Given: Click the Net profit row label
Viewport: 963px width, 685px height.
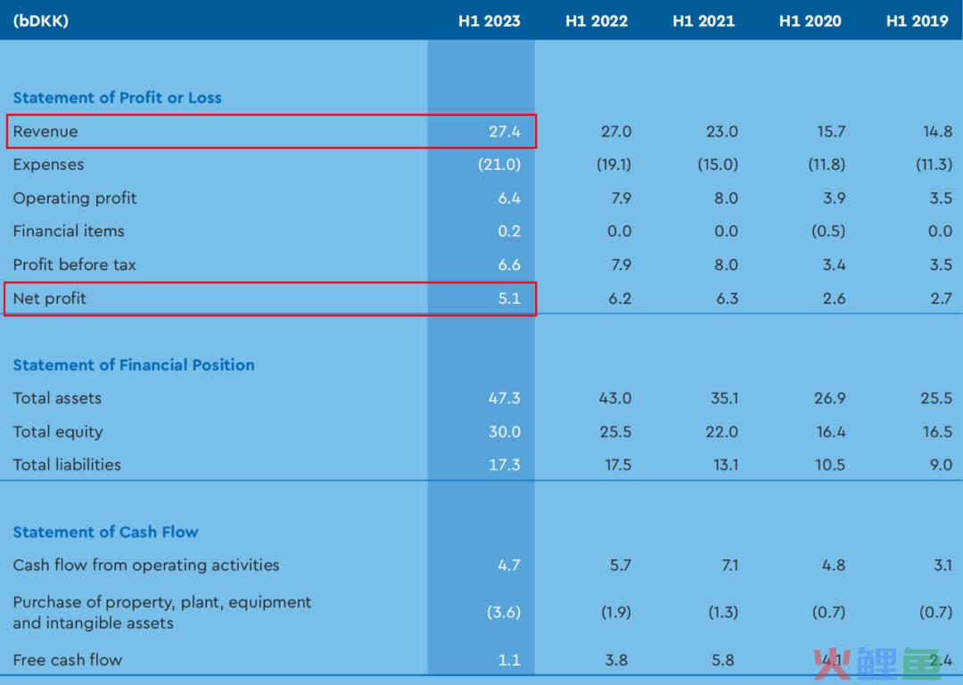Looking at the screenshot, I should click(50, 298).
